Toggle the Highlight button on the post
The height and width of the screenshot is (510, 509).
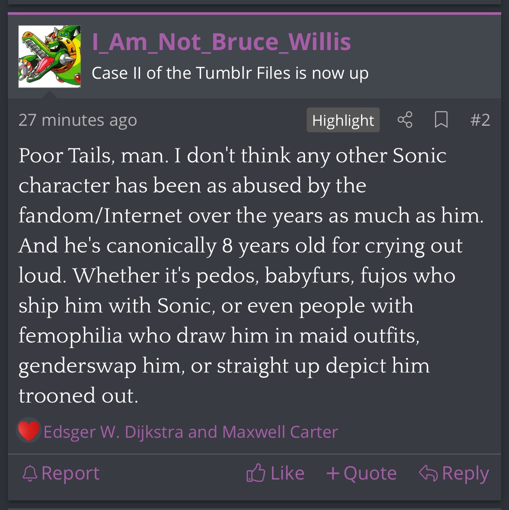343,120
